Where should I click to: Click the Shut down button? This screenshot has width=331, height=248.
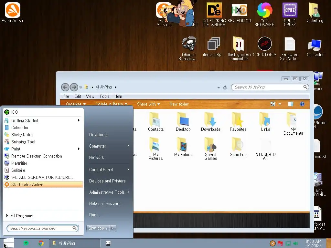[98, 228]
